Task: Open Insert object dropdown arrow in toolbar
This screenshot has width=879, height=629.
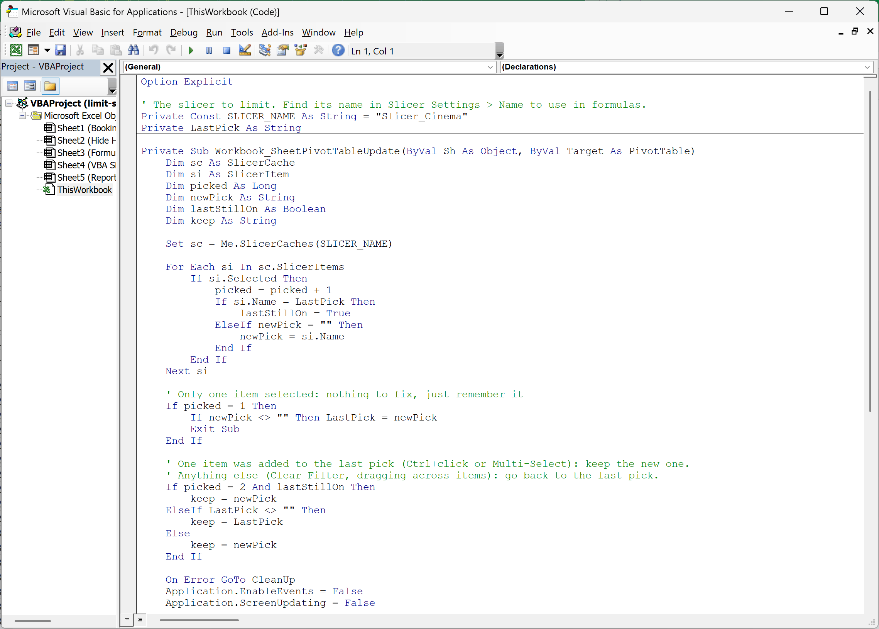Action: (47, 50)
